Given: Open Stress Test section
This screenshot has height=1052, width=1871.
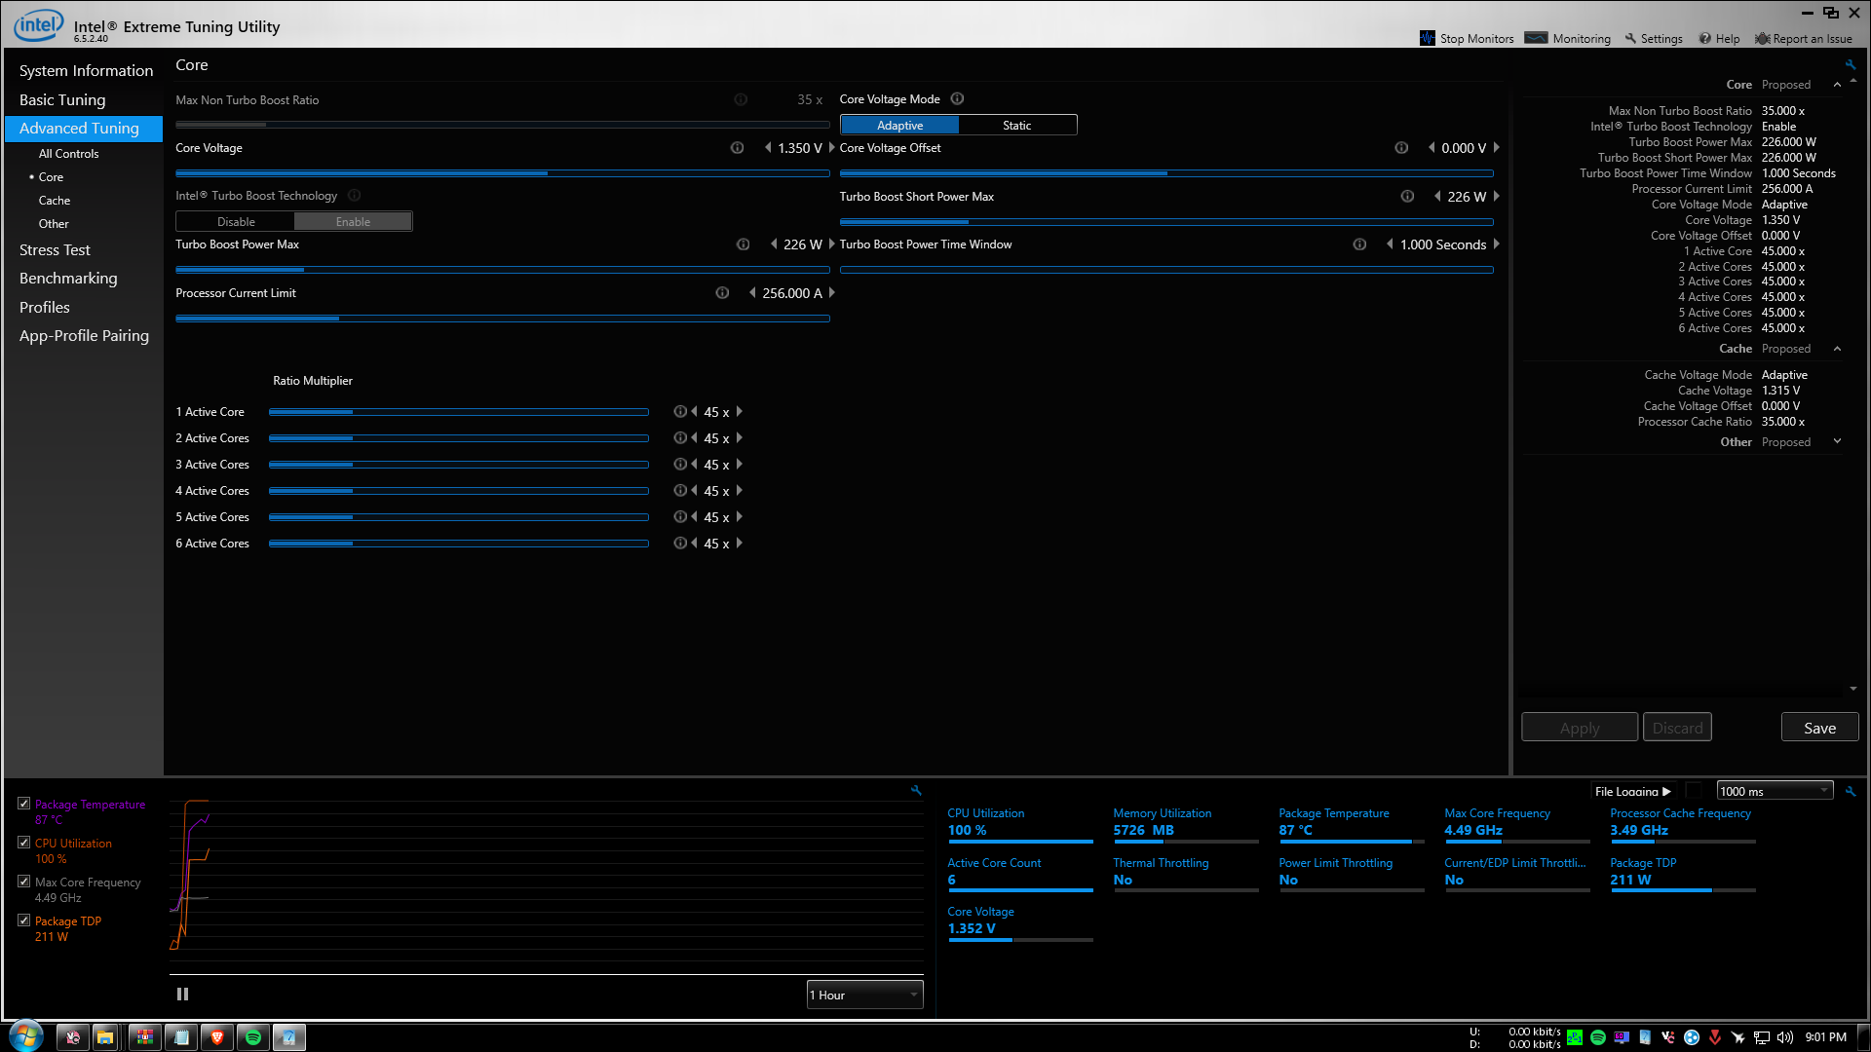Looking at the screenshot, I should tap(55, 250).
